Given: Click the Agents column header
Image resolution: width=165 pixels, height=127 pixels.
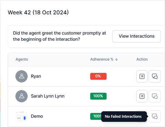Looking at the screenshot, I should click(22, 59).
